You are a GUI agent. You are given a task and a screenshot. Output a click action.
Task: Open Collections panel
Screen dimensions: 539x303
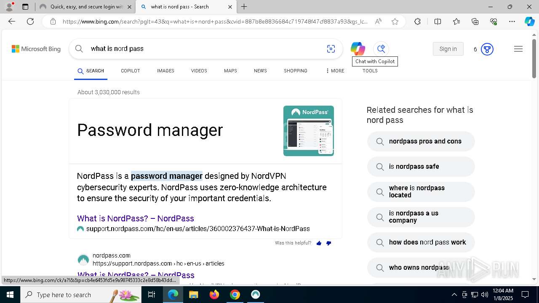tap(475, 21)
